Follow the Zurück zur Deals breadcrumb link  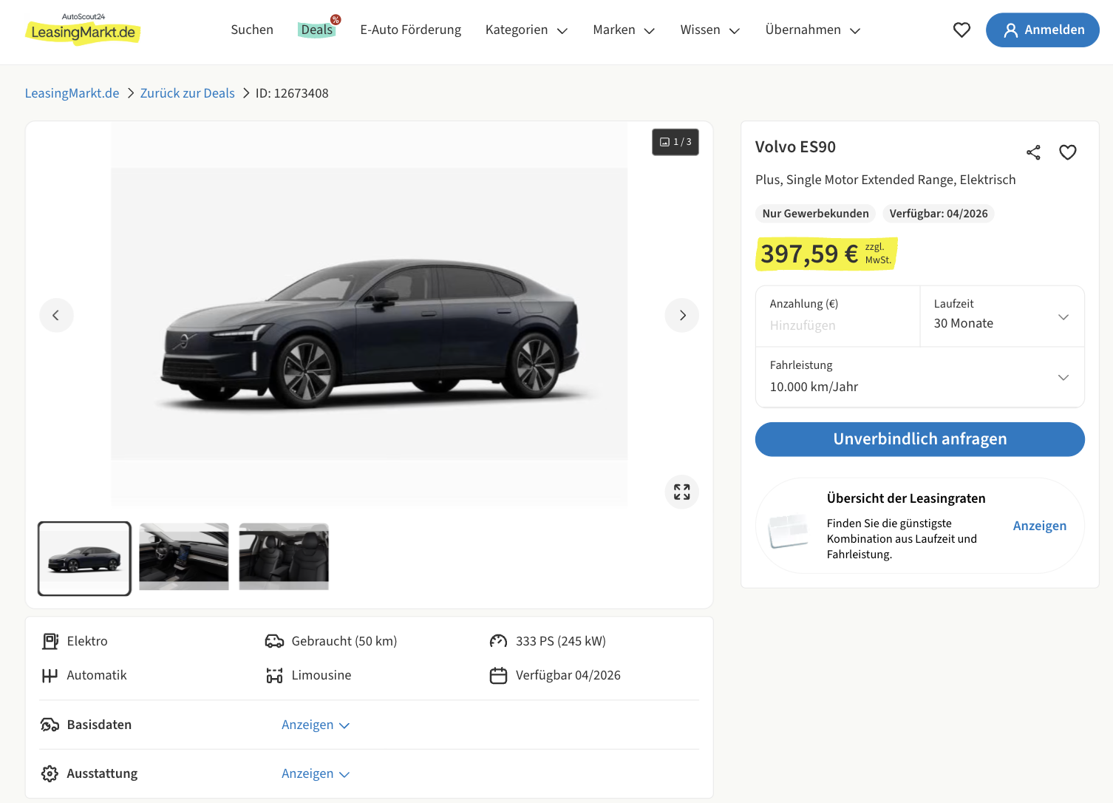pyautogui.click(x=187, y=93)
